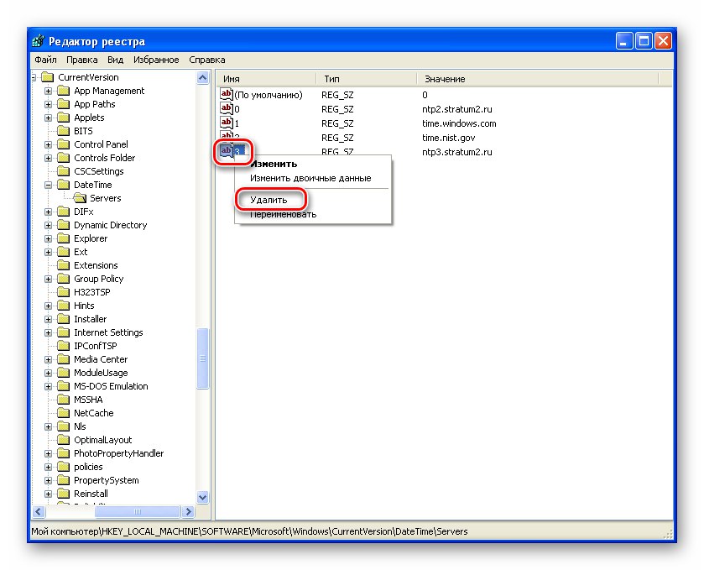
Task: Select the ntp2.stratum2.ru value cell
Action: pos(457,109)
